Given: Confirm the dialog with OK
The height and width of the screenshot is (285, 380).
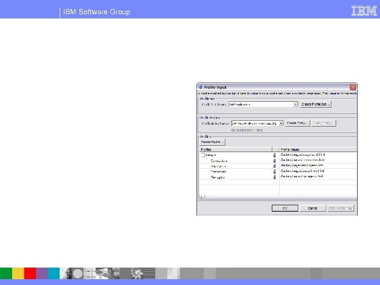Looking at the screenshot, I should pyautogui.click(x=285, y=208).
